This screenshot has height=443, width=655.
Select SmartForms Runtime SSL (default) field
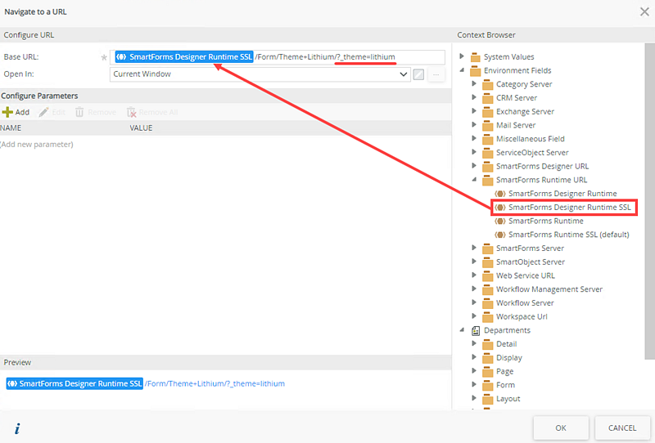point(567,235)
